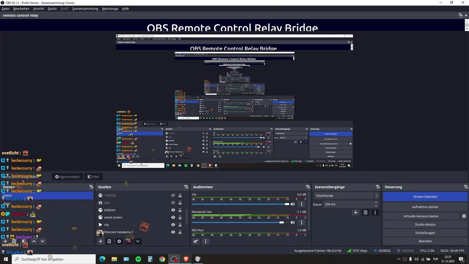This screenshot has width=469, height=264.
Task: Increase Dauer with the stepper up arrow
Action: 376,203
